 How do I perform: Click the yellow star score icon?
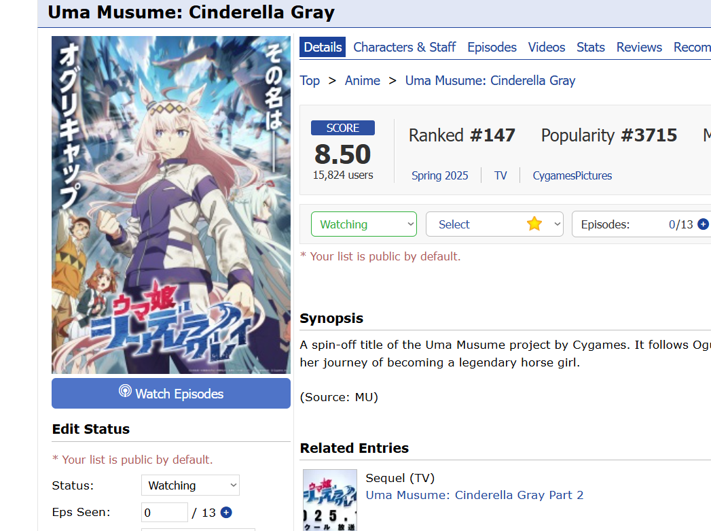point(534,224)
